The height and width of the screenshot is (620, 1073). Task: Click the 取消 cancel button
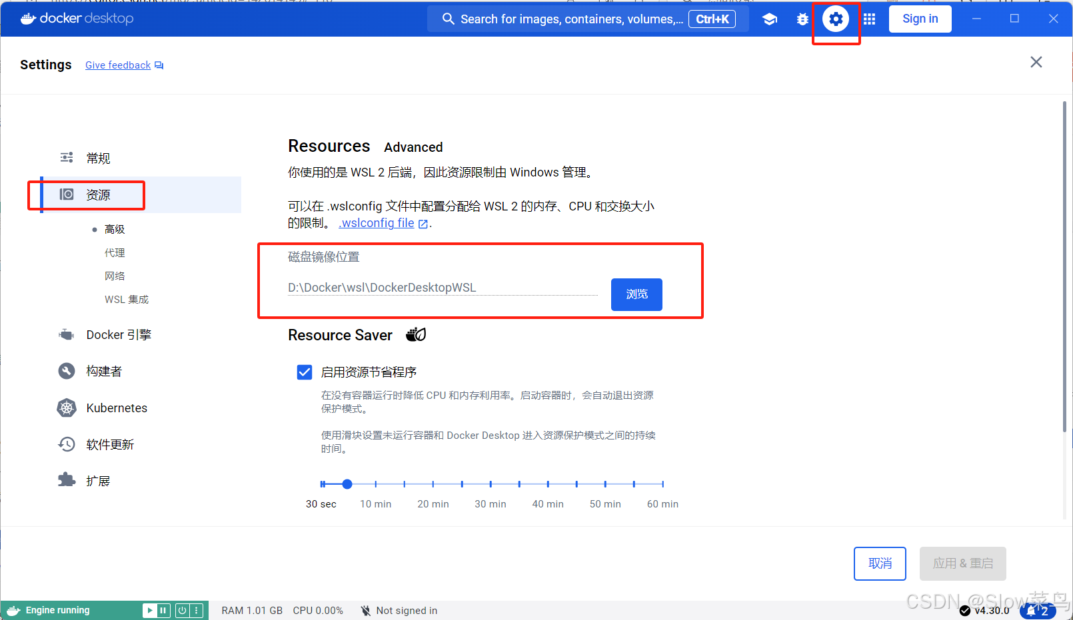[880, 563]
